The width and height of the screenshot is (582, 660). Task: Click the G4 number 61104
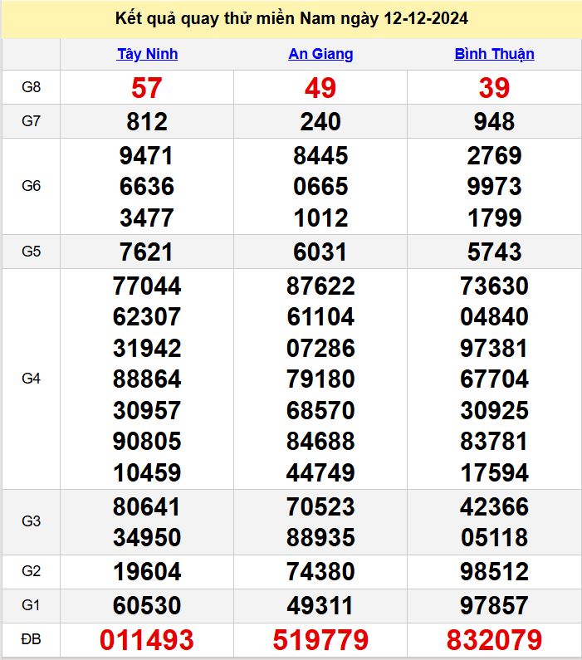coord(320,316)
